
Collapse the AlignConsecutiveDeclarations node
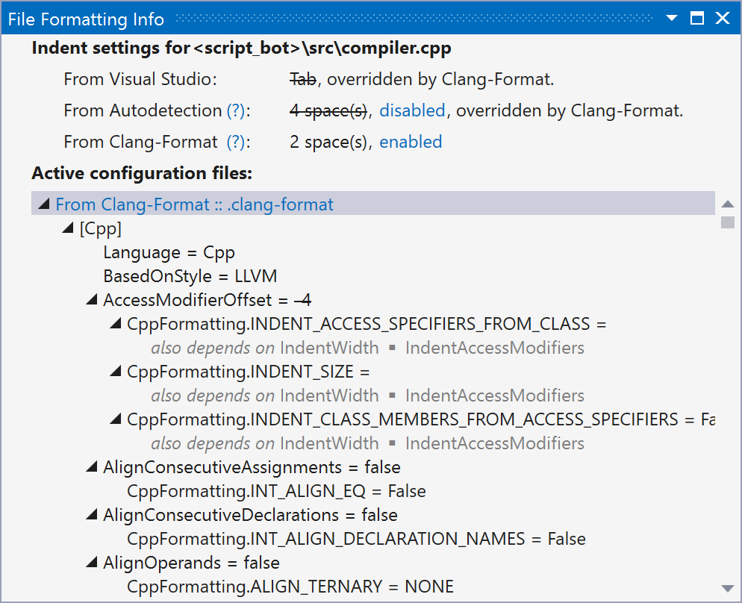(x=91, y=514)
